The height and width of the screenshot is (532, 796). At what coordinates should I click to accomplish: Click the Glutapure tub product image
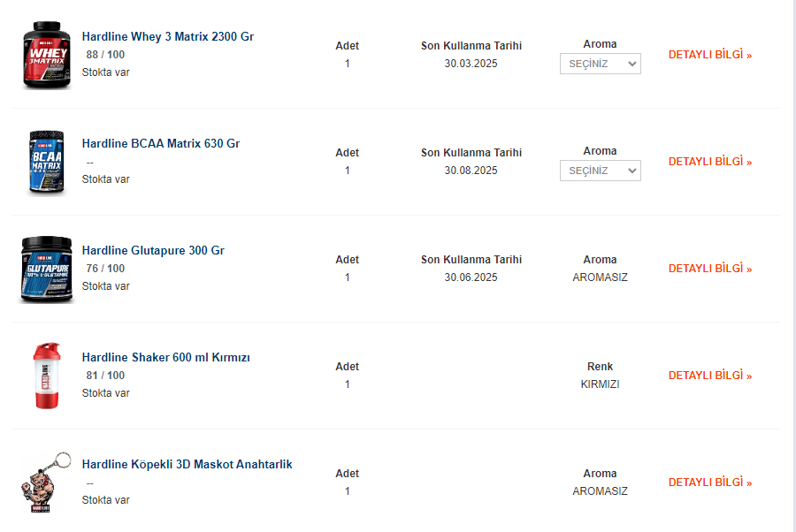[47, 270]
